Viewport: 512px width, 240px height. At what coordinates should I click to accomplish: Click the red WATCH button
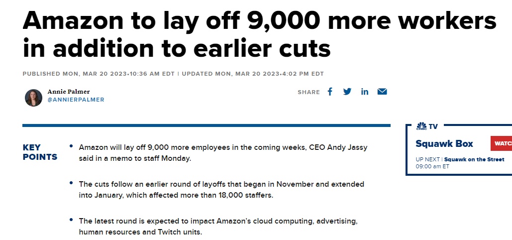[501, 143]
